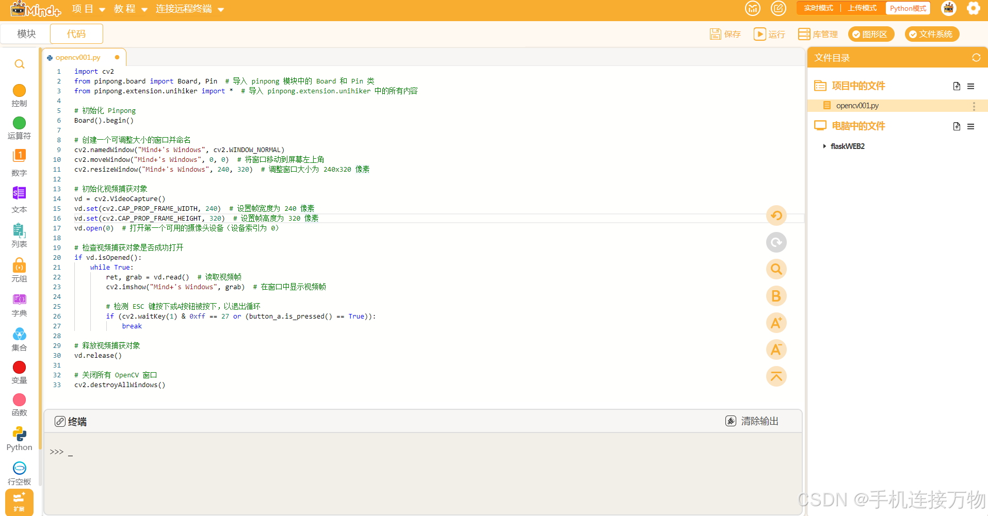988x516 pixels.
Task: Open the 运算符 (Operators) category
Action: [19, 128]
